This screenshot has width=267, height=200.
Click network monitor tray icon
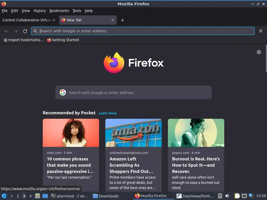tap(244, 196)
